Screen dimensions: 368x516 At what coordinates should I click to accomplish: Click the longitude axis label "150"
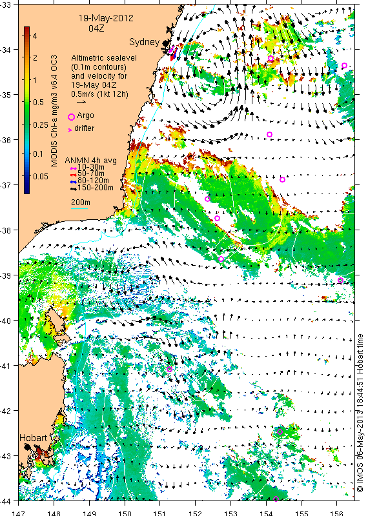click(125, 513)
